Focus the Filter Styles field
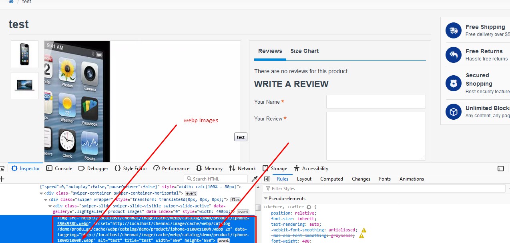Image resolution: width=510 pixels, height=243 pixels. coord(384,189)
